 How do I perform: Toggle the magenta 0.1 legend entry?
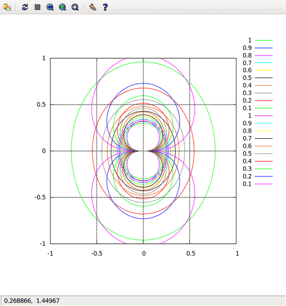click(x=257, y=184)
